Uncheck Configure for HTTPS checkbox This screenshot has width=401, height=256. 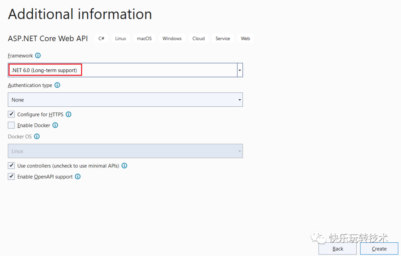tap(11, 114)
